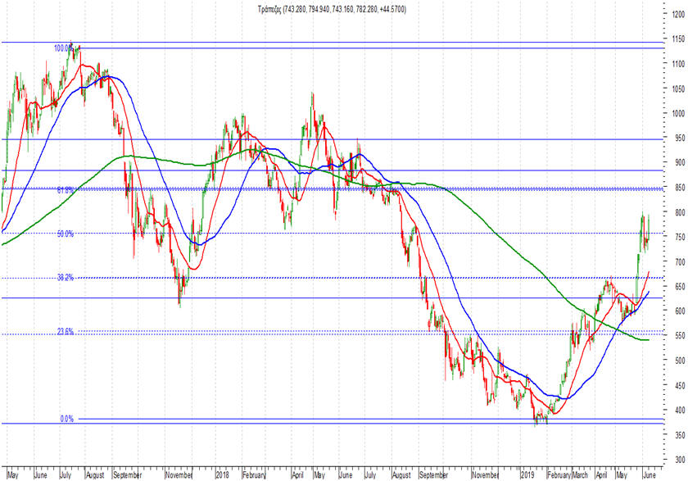Select the 650 price axis value
Image resolution: width=688 pixels, height=481 pixels.
pyautogui.click(x=680, y=287)
